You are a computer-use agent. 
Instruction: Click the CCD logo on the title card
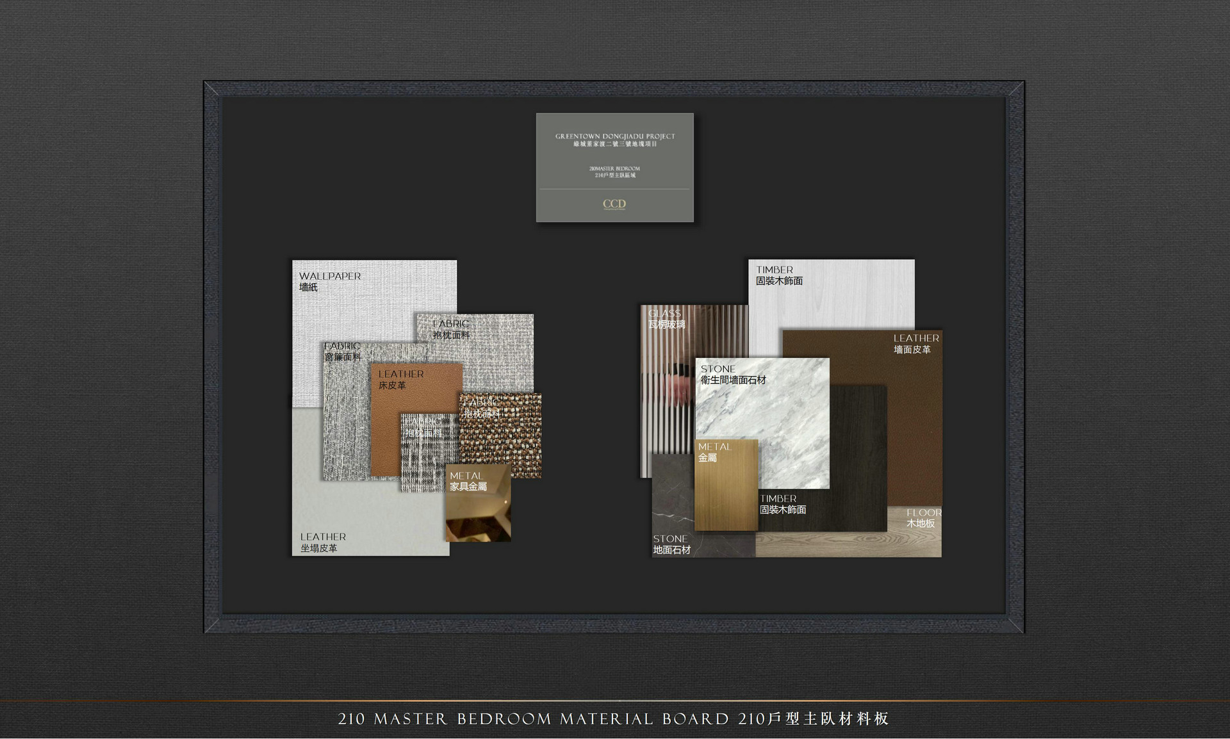614,204
